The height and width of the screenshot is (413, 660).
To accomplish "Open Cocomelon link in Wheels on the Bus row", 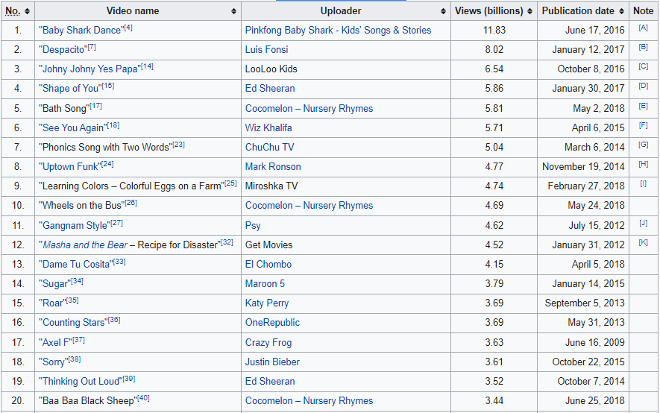I will (x=309, y=205).
